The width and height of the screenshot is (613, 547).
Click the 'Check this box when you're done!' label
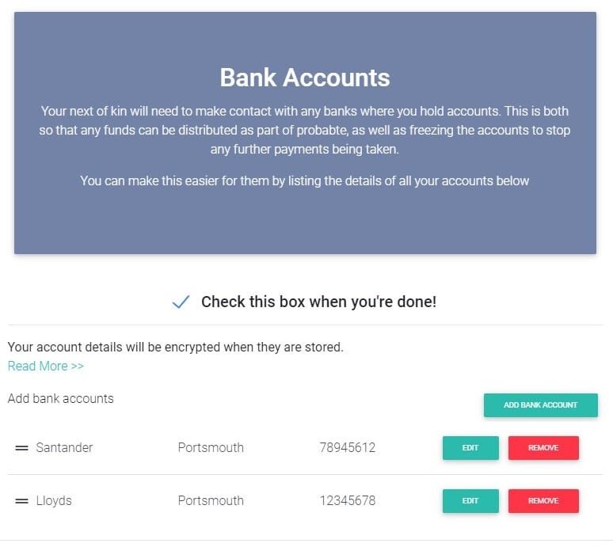(x=318, y=302)
